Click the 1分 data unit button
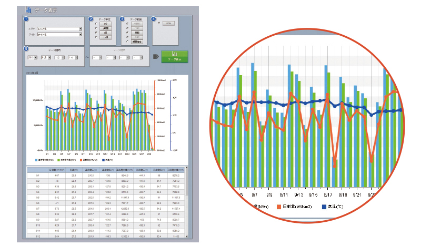 pyautogui.click(x=106, y=24)
